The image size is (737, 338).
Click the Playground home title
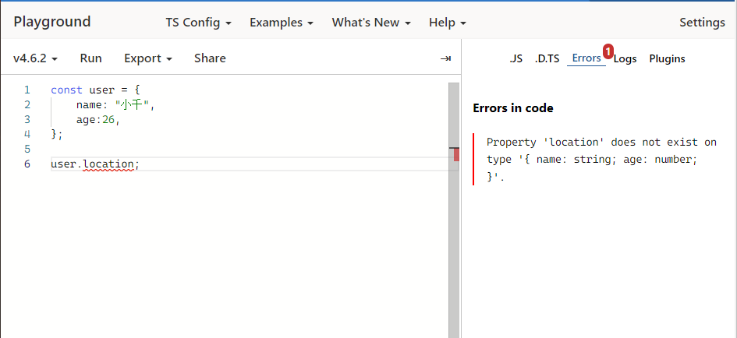point(52,22)
